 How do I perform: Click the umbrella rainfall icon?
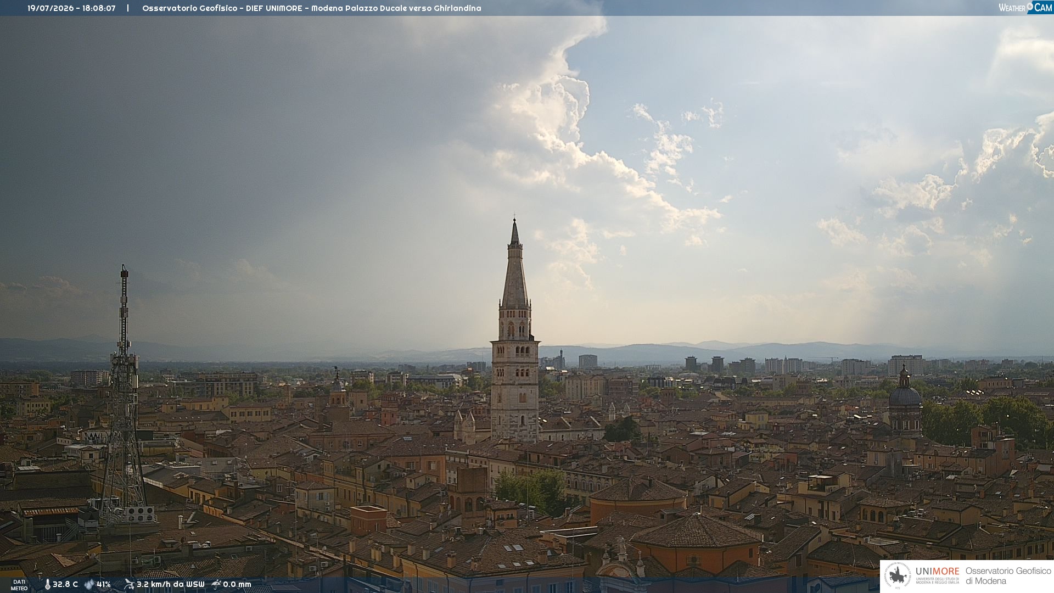(216, 584)
